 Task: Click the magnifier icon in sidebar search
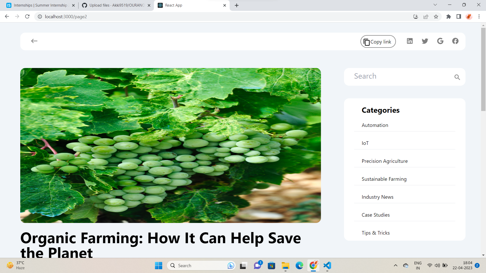coord(457,77)
